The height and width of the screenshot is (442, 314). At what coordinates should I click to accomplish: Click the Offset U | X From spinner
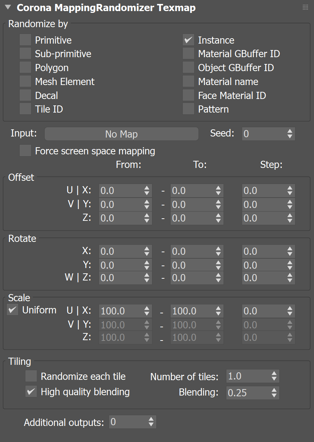click(x=147, y=190)
